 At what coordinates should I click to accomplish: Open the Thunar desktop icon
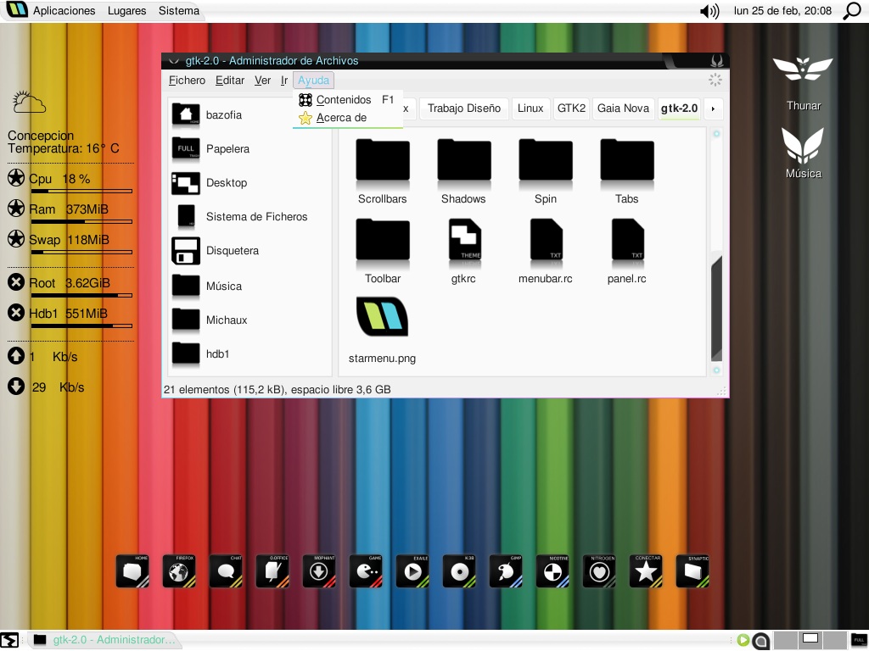click(x=803, y=84)
